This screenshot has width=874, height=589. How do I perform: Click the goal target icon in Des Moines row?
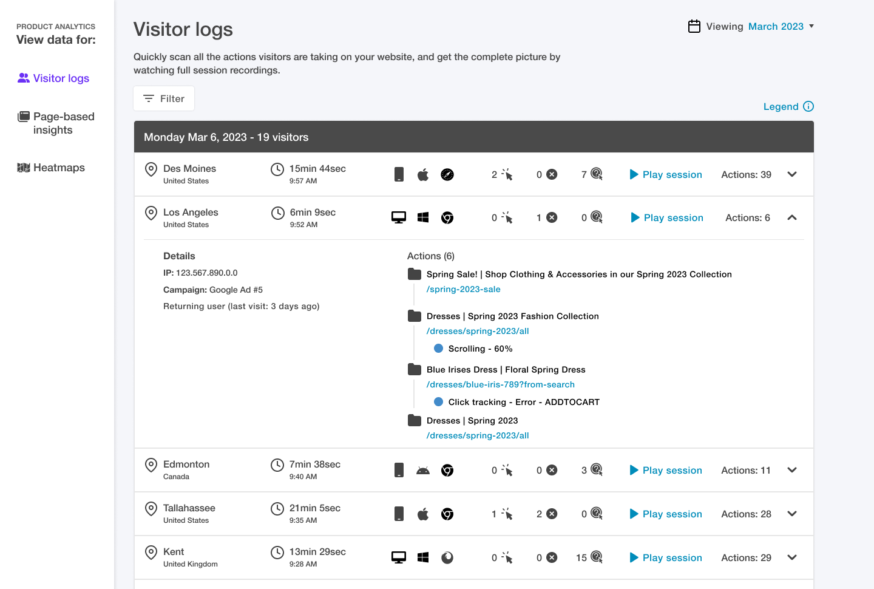(x=597, y=174)
